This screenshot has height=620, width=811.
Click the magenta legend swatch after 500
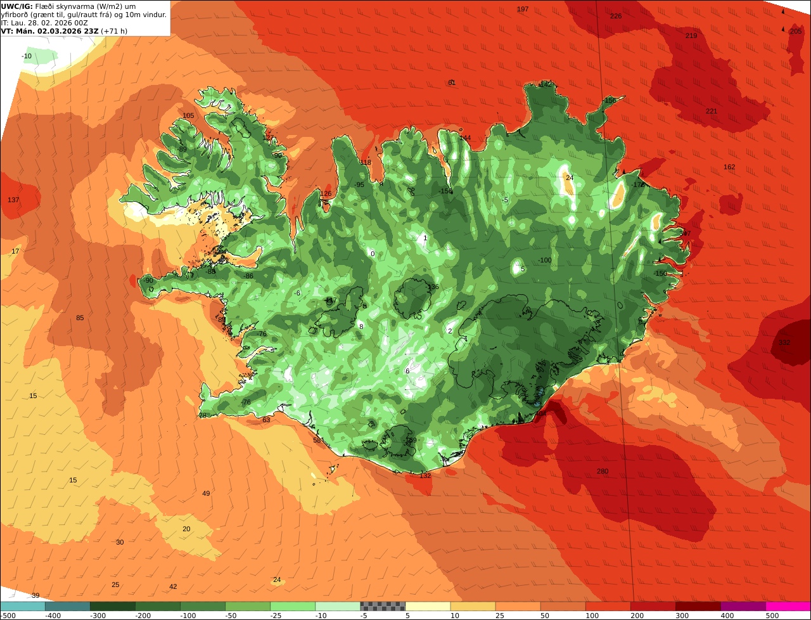coord(788,606)
